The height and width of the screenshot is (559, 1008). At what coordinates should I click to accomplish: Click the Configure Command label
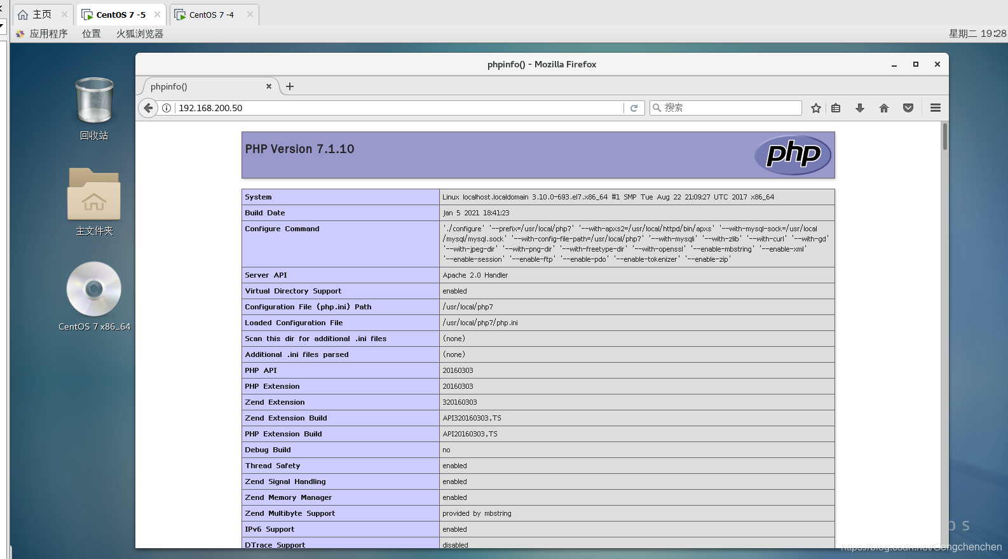[x=282, y=229]
